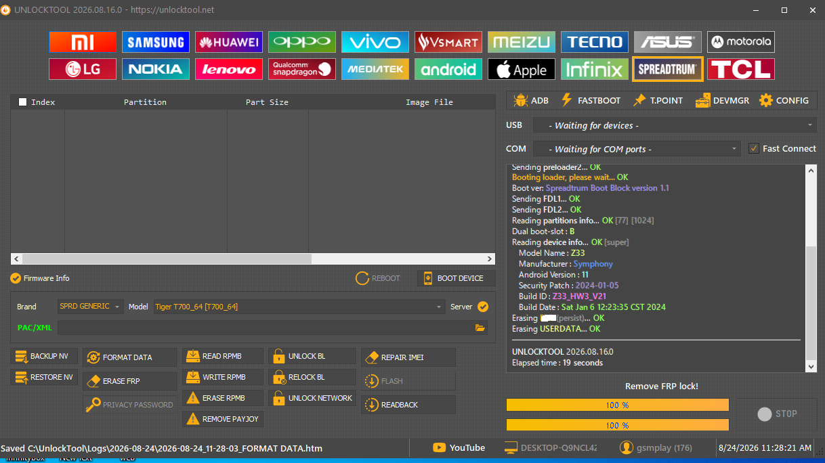The image size is (825, 463).
Task: Click the REMOVE PAYJOY button
Action: pyautogui.click(x=223, y=419)
